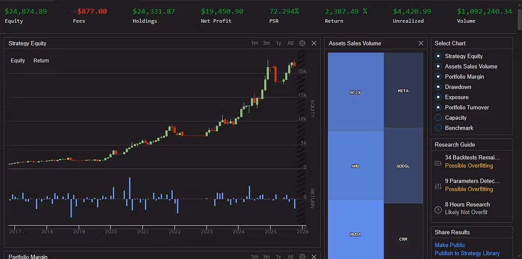This screenshot has width=522, height=259.
Task: Click the clock icon beside 8 Hours Research
Action: pos(438,210)
